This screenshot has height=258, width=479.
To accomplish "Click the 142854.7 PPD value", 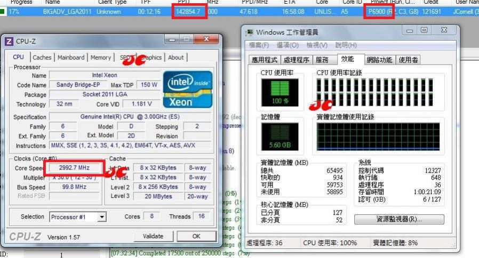I will coord(188,12).
